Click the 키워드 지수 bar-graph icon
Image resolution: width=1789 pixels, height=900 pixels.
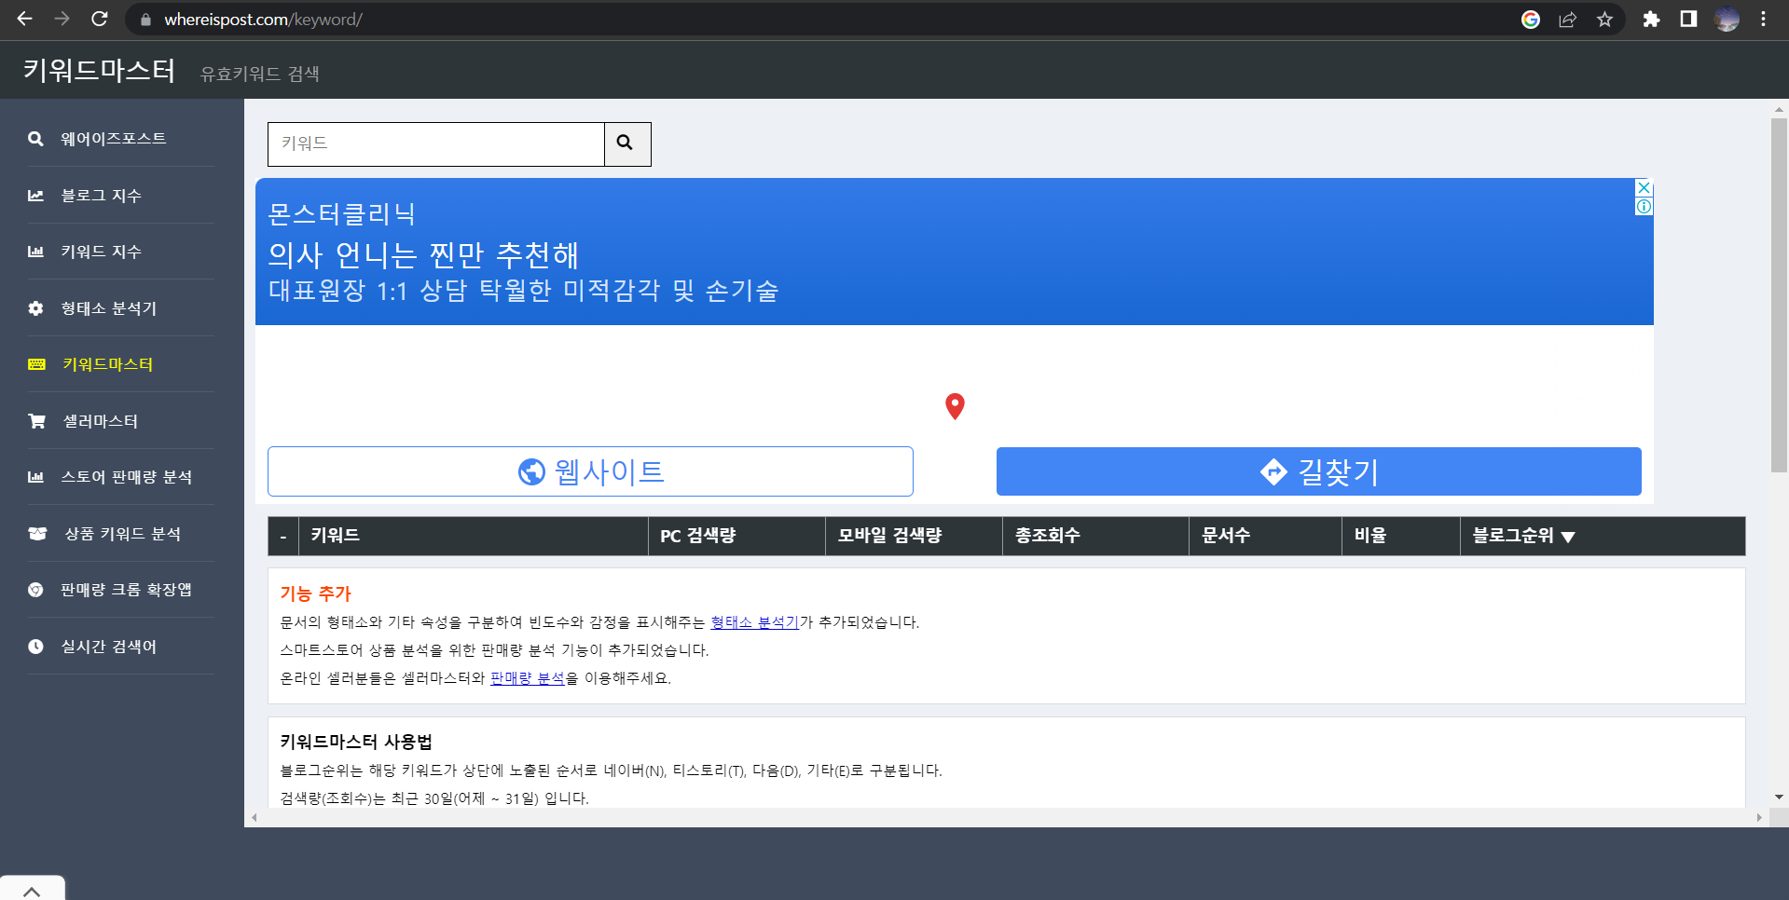point(35,251)
